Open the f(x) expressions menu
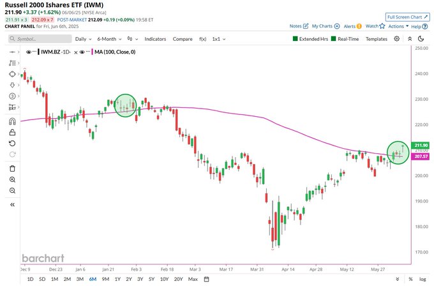The image size is (434, 286). point(202,39)
